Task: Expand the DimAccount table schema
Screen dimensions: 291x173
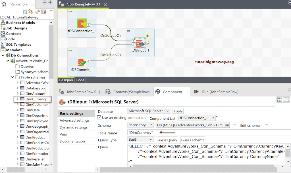Action: coord(17,94)
